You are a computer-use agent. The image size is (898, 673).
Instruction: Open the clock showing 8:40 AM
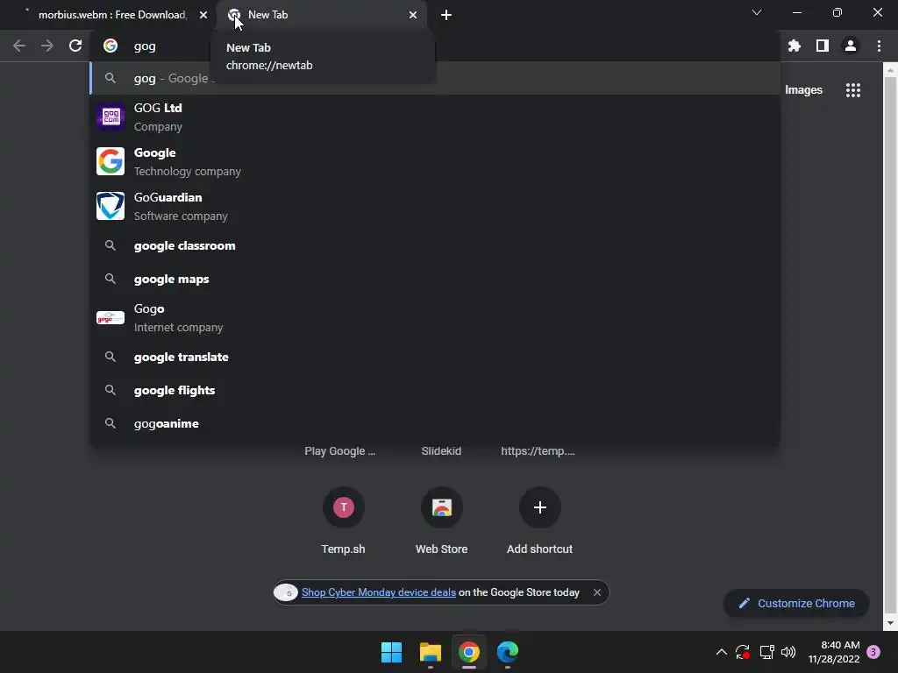[834, 652]
